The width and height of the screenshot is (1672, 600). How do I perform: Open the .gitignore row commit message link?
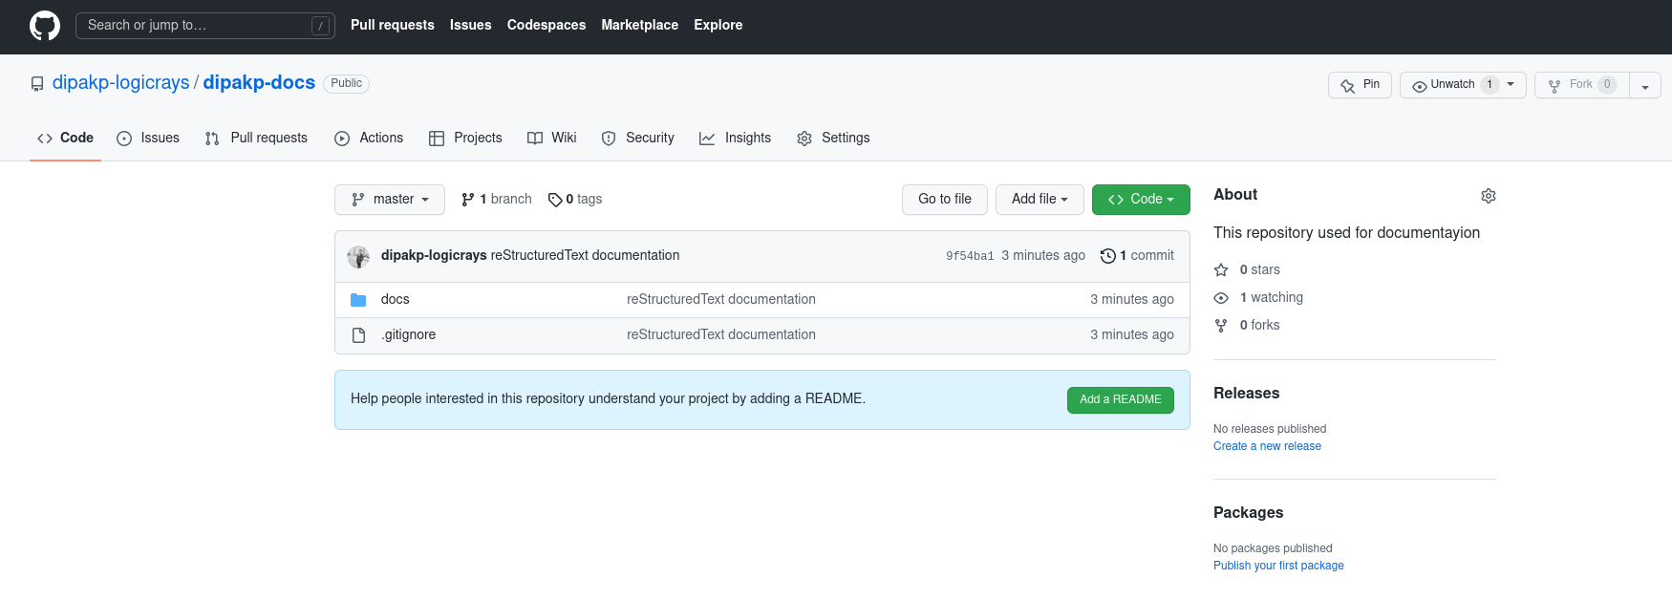pos(721,335)
